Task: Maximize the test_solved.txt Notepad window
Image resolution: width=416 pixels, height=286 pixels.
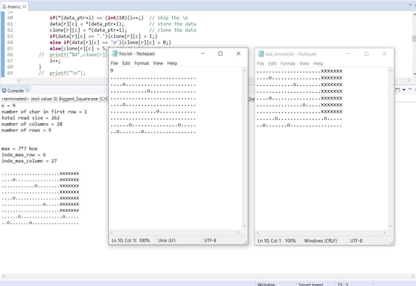Action: (366, 54)
